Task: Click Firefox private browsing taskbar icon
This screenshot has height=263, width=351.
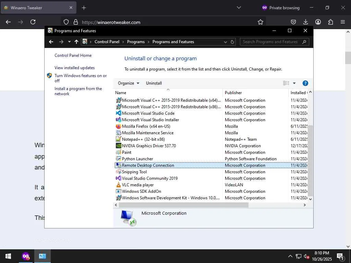Action: tap(26, 256)
